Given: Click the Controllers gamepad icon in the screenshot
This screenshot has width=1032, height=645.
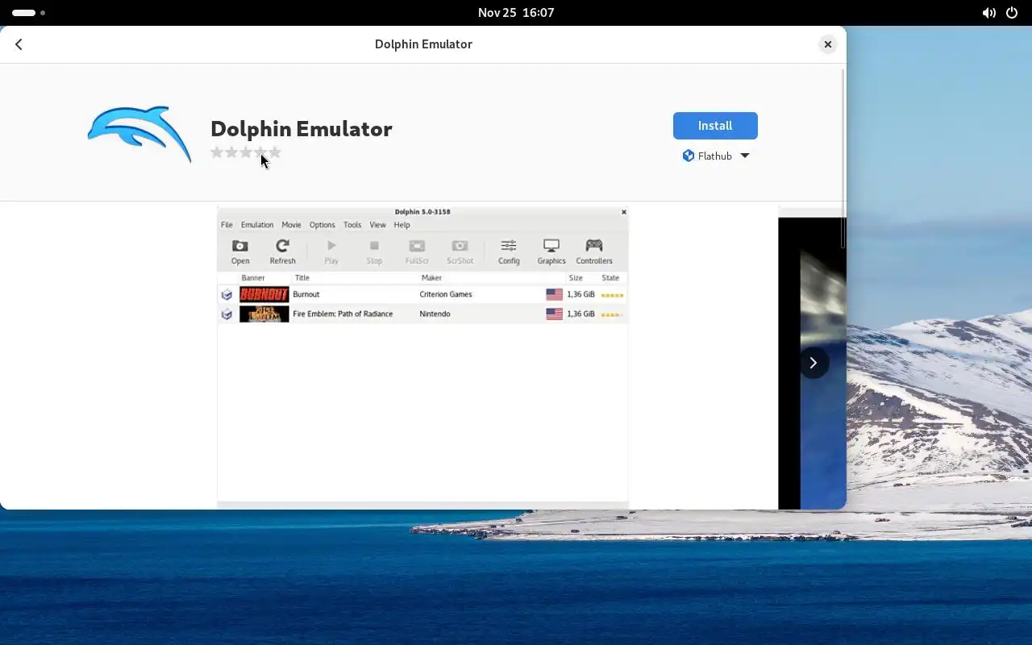Looking at the screenshot, I should coord(594,246).
